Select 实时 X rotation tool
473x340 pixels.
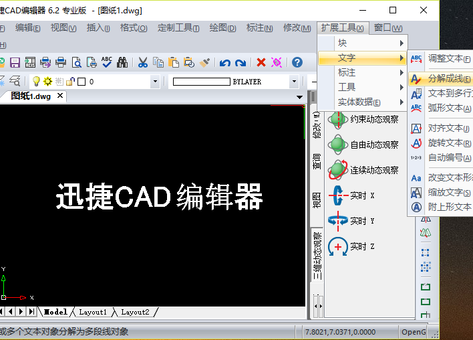tap(351, 195)
